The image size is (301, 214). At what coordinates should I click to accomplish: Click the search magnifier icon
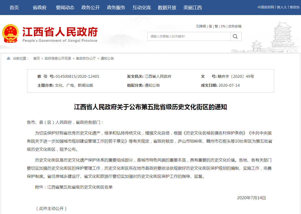(235, 36)
